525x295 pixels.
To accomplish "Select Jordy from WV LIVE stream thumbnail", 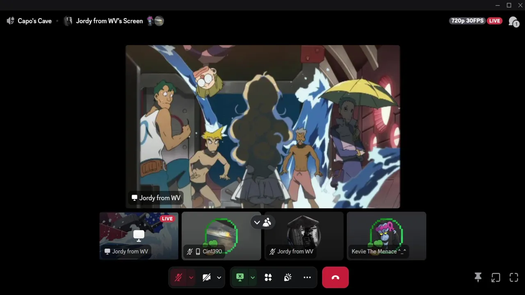I will pos(139,236).
